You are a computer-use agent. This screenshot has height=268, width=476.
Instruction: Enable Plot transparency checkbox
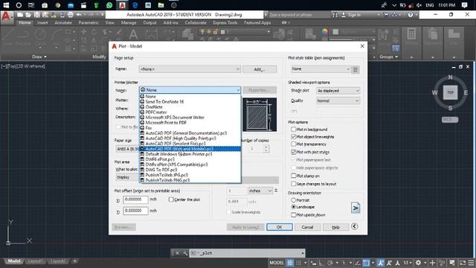click(294, 144)
